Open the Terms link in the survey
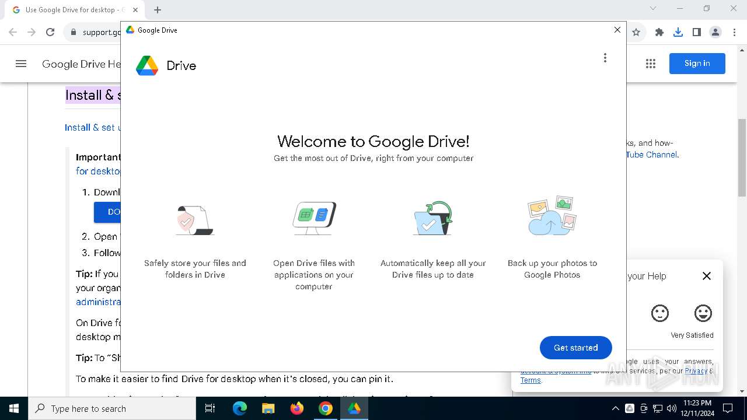This screenshot has width=747, height=420. tap(530, 380)
